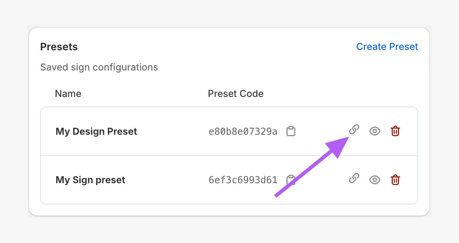459x243 pixels.
Task: Click the clipboard icon next to e80b8e07329a
Action: tap(291, 131)
